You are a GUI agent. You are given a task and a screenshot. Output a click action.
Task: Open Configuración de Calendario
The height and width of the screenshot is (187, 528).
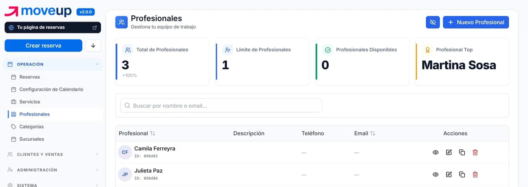(x=51, y=89)
